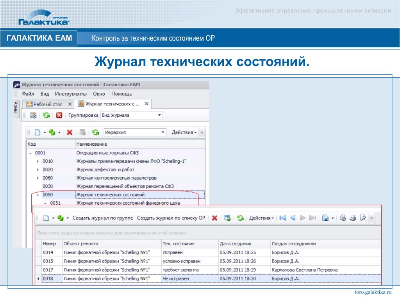Image resolution: width=400 pixels, height=300 pixels.
Task: Open the File (Файл) menu
Action: pos(28,94)
